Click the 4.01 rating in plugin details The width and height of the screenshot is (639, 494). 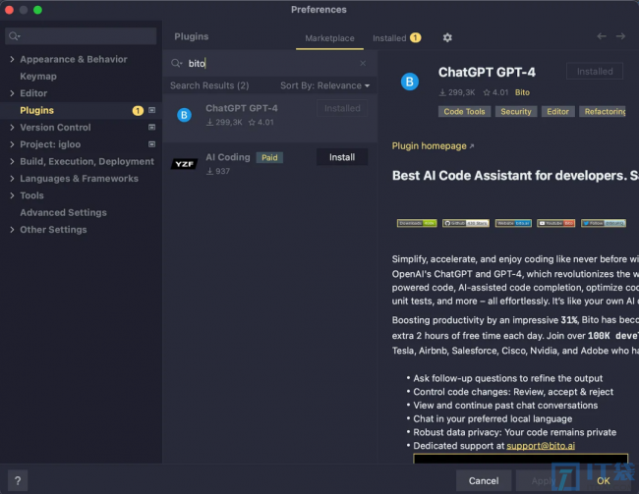pyautogui.click(x=495, y=92)
